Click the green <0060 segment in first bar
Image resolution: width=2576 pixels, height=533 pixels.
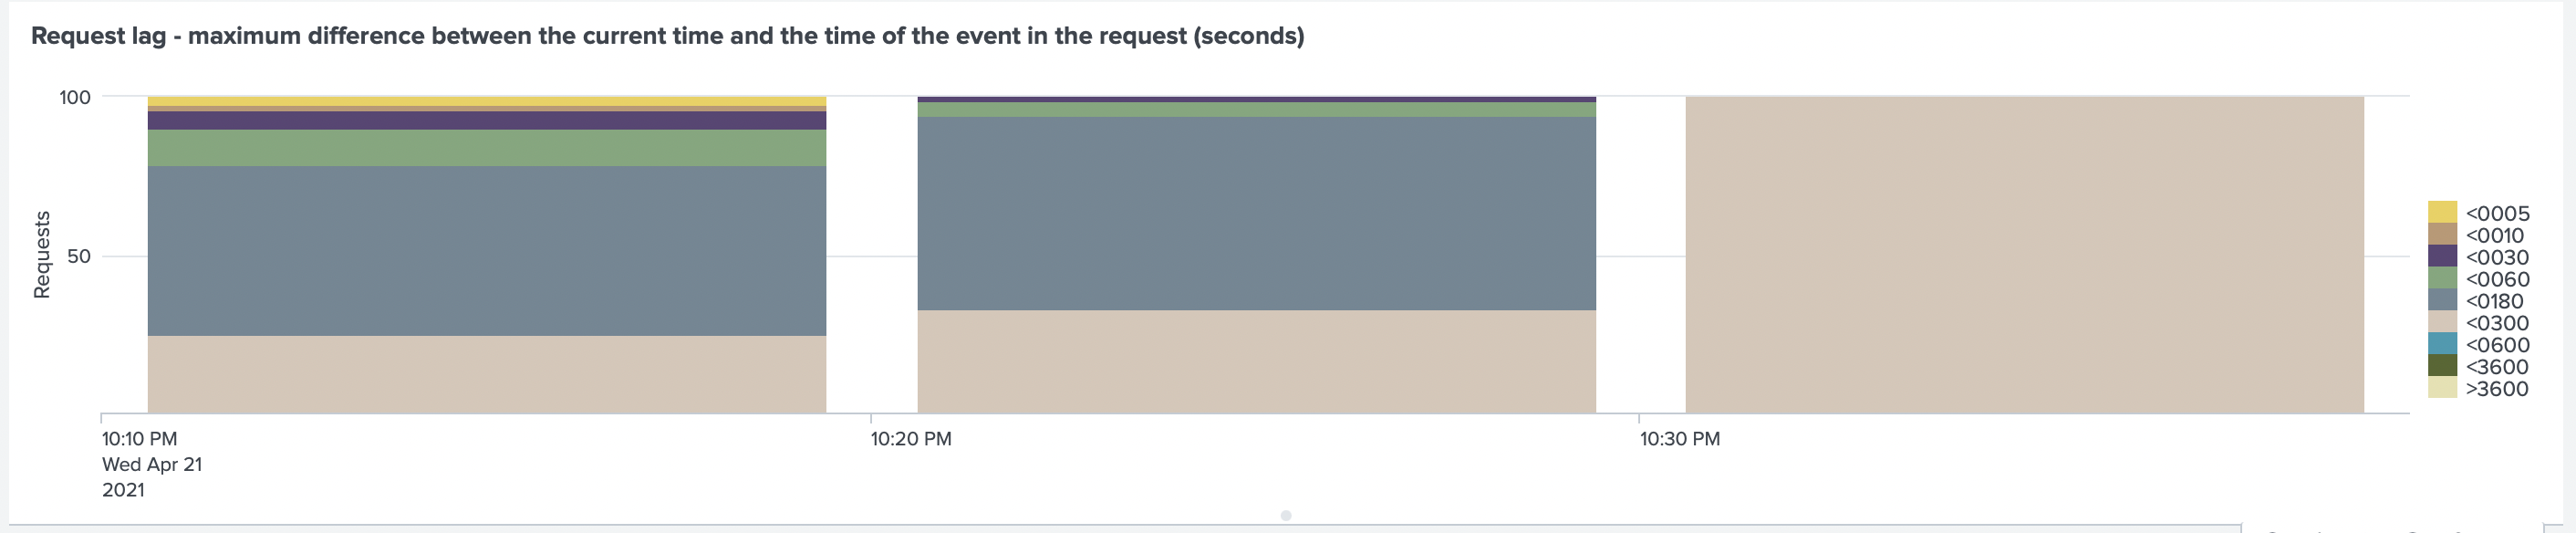coord(487,148)
